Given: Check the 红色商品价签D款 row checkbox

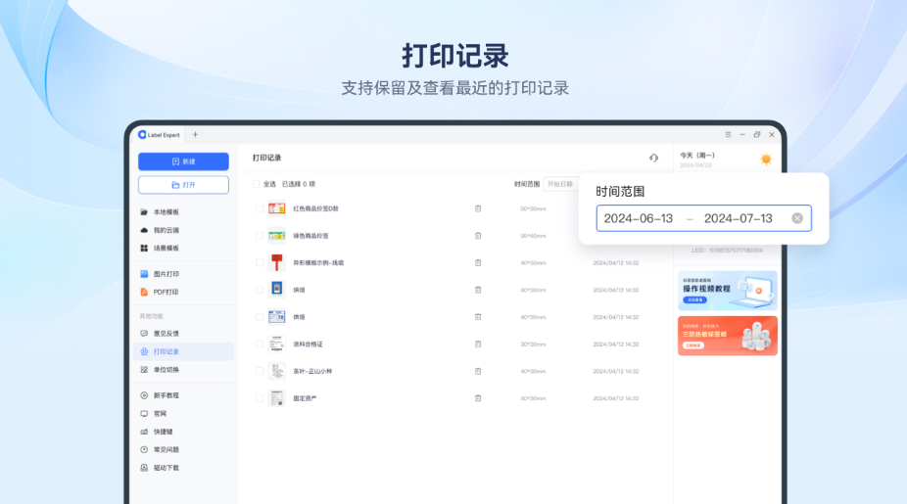Looking at the screenshot, I should point(260,208).
